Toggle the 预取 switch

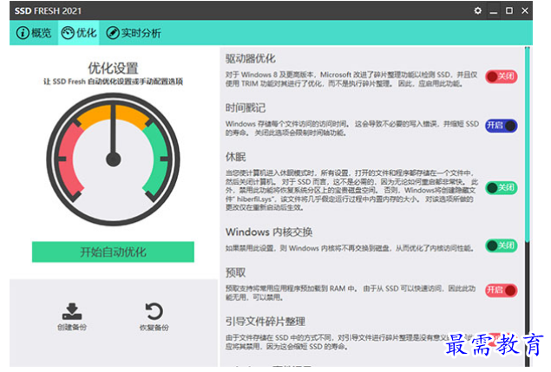502,290
